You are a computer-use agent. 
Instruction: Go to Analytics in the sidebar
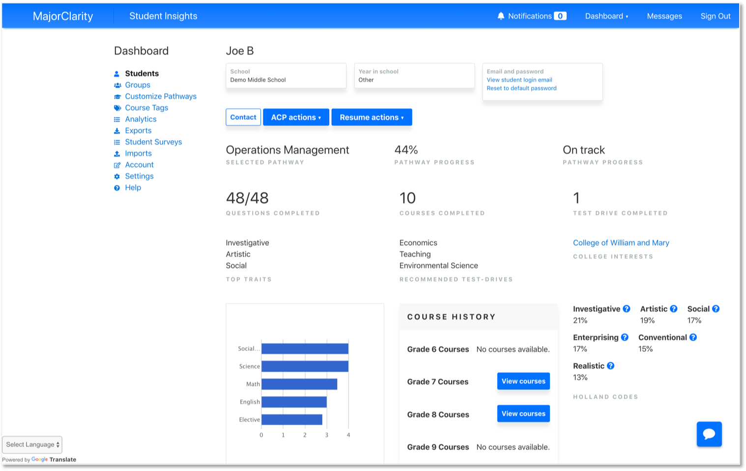coord(141,119)
